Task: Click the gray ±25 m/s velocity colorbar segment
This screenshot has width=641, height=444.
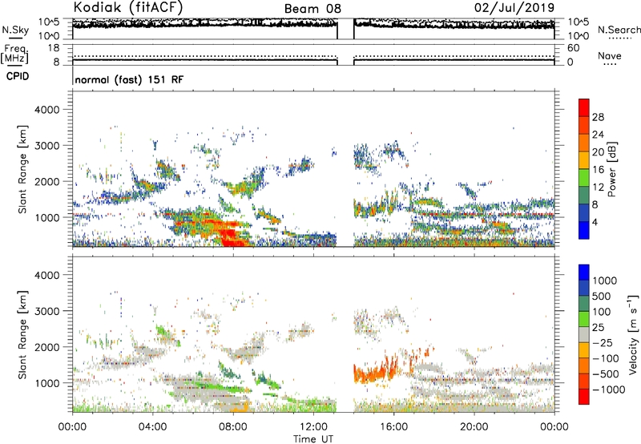Action: click(584, 334)
